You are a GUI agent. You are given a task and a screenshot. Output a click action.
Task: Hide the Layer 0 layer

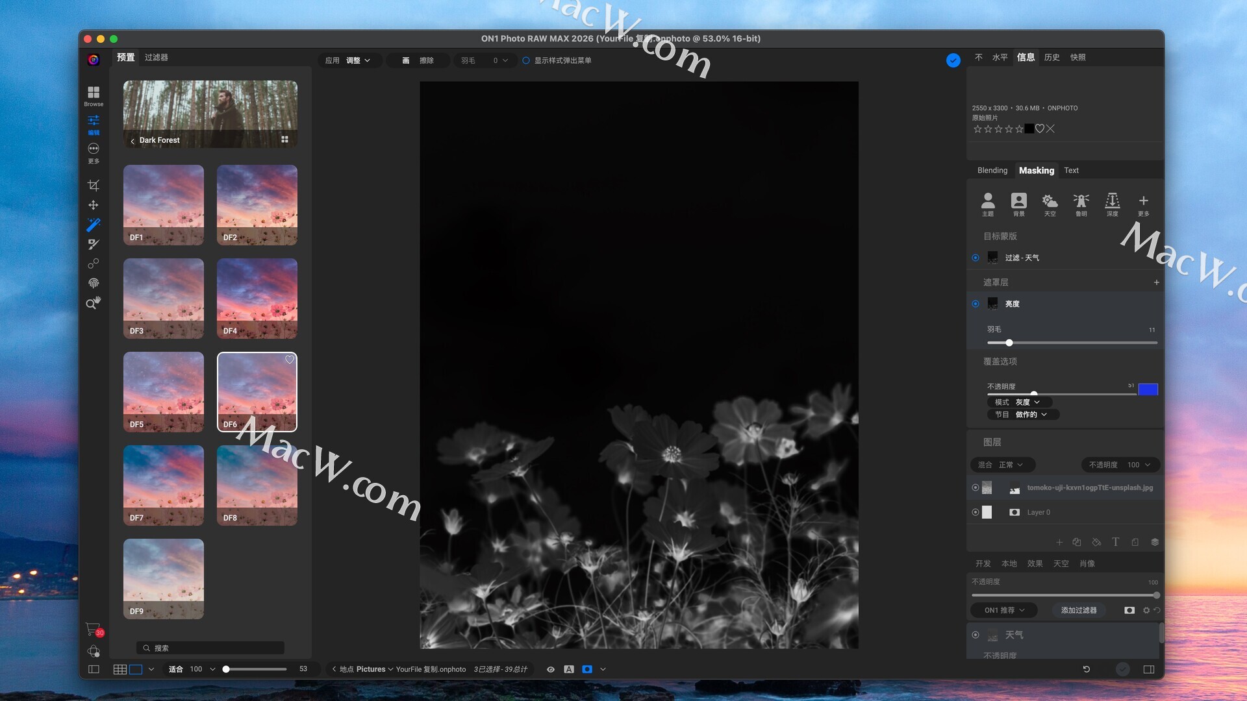click(x=975, y=512)
